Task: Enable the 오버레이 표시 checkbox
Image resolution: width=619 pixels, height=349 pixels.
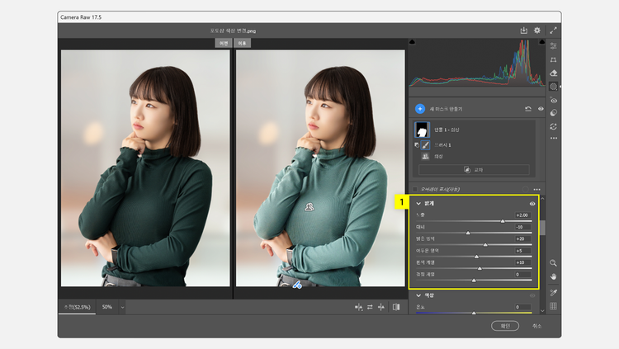Action: point(416,189)
